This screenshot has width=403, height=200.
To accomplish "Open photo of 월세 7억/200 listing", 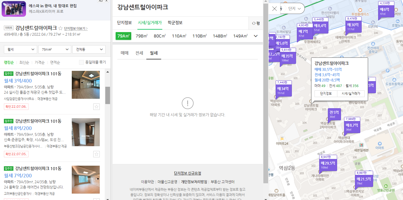I will click(86, 180).
